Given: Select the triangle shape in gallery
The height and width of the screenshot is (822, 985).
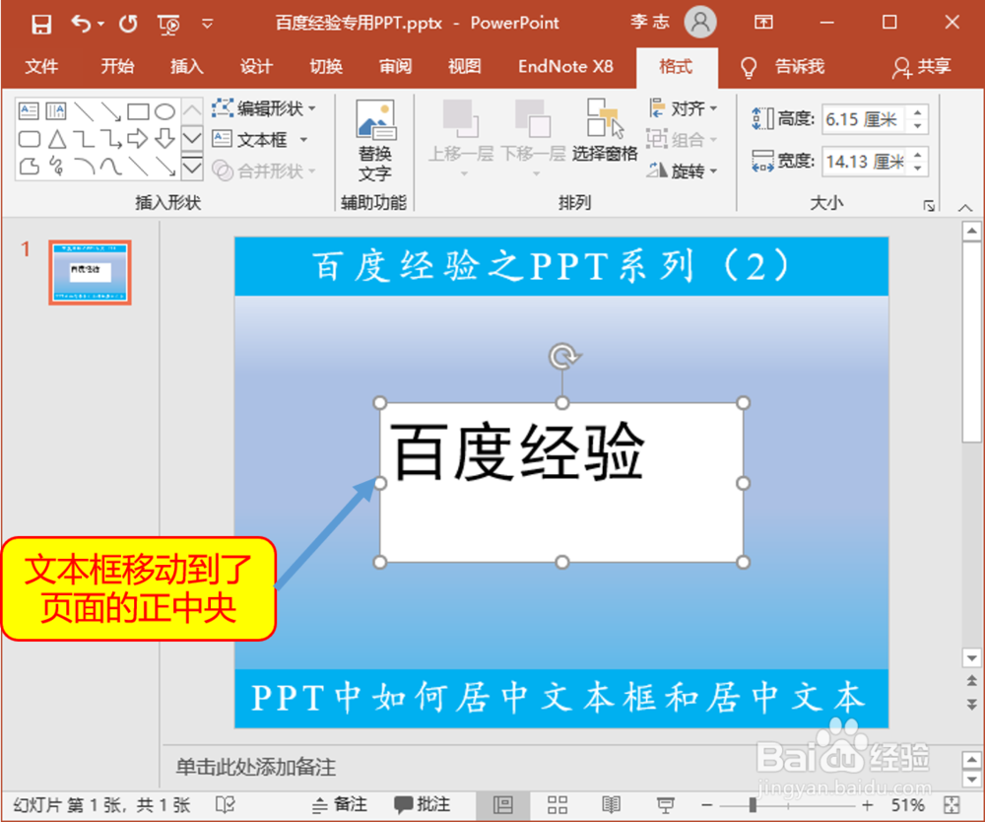Looking at the screenshot, I should point(57,139).
